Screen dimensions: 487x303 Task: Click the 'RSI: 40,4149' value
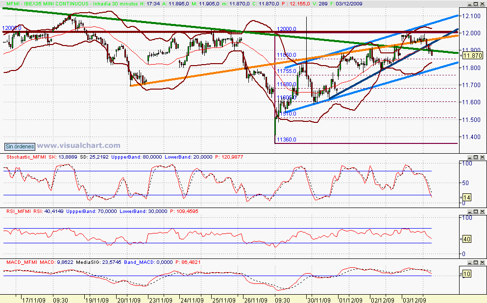point(48,211)
